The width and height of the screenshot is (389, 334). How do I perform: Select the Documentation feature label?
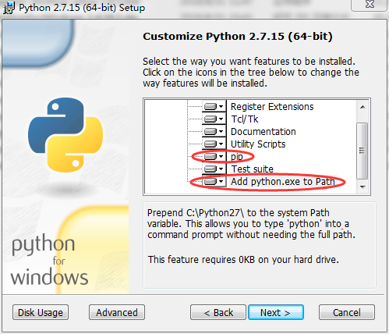pyautogui.click(x=263, y=132)
